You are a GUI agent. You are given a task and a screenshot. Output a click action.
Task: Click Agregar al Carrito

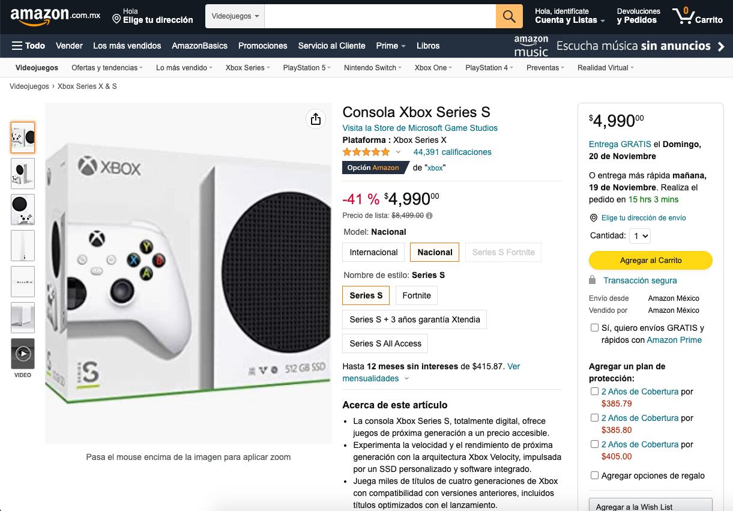[651, 260]
